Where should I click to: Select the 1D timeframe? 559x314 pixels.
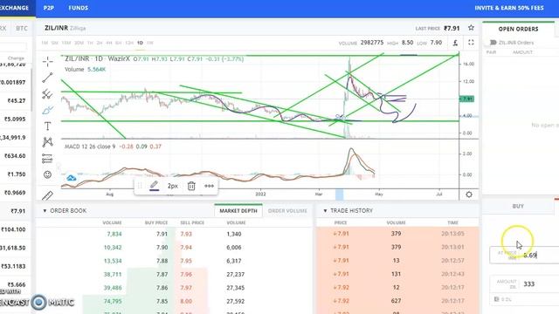click(x=140, y=43)
